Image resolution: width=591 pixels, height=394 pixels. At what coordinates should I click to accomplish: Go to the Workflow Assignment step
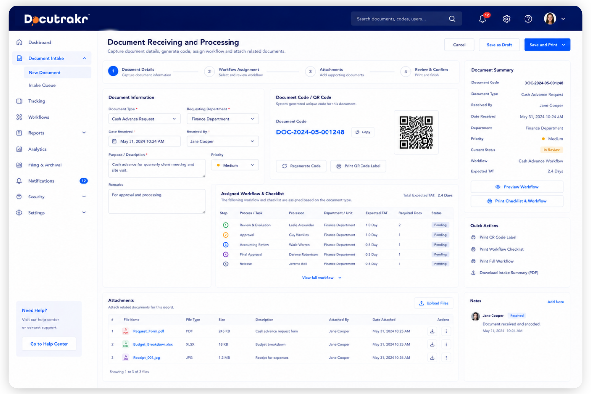(x=233, y=72)
